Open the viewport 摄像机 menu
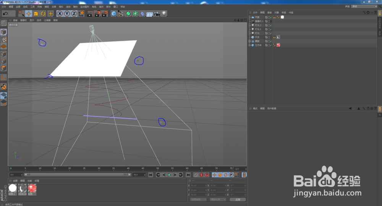 point(23,21)
